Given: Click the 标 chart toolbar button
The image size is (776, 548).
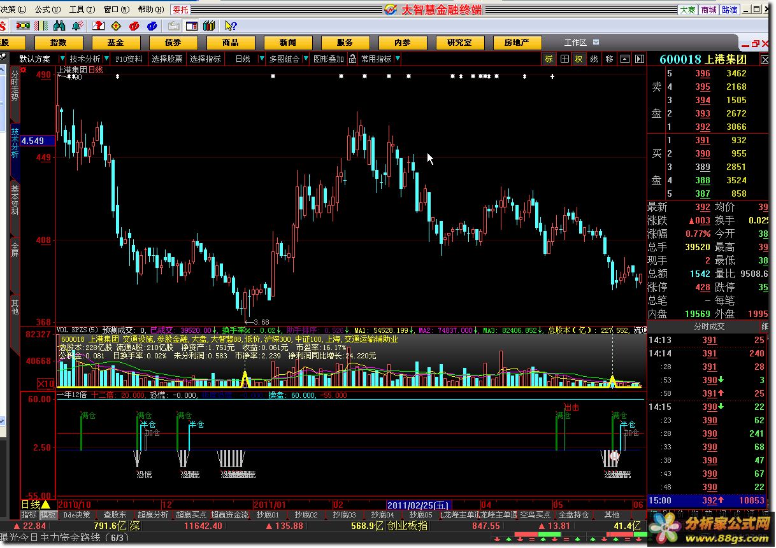Looking at the screenshot, I should pos(549,59).
